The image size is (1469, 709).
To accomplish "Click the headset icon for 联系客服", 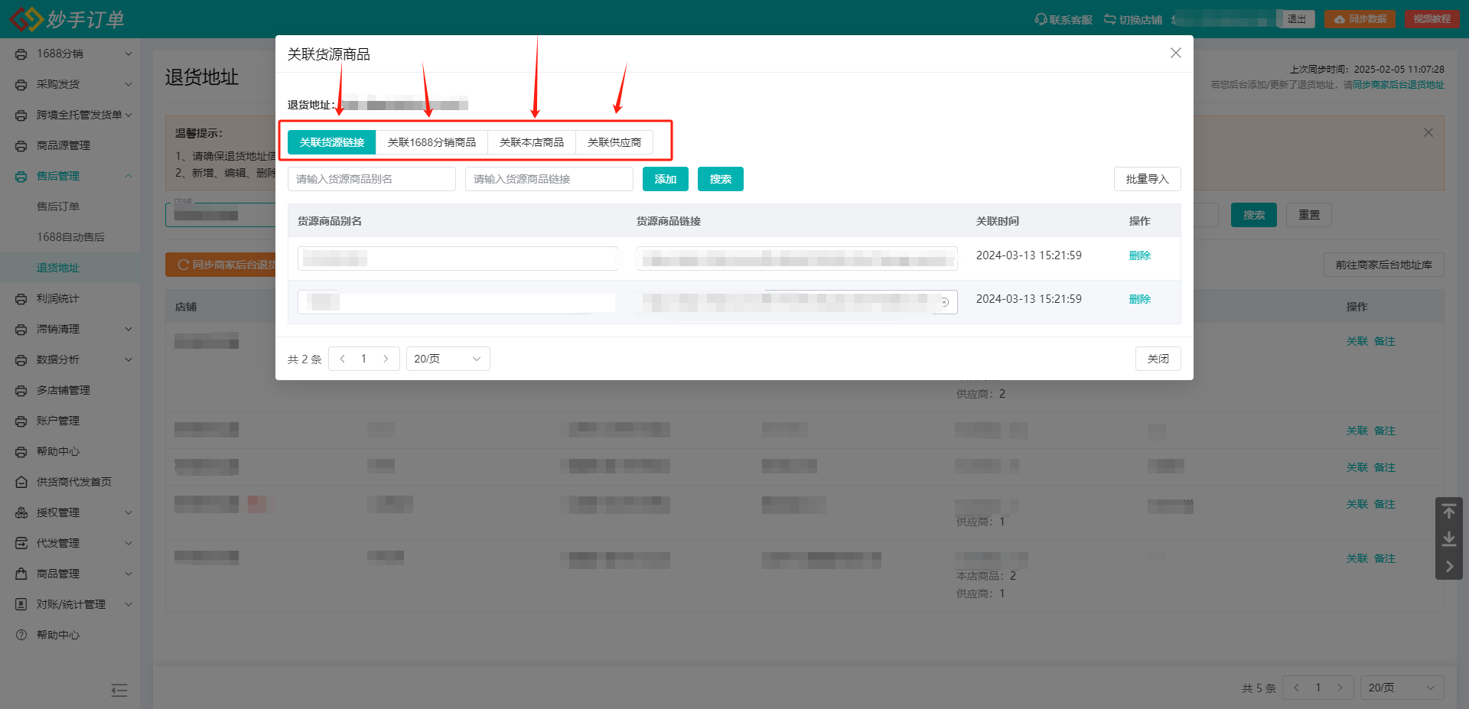I will (x=1041, y=19).
